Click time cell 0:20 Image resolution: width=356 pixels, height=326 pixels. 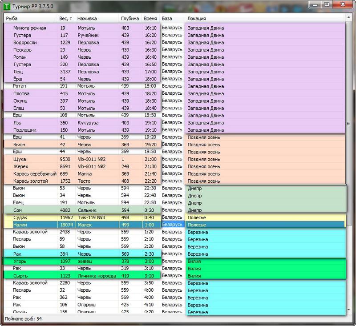[149, 210]
